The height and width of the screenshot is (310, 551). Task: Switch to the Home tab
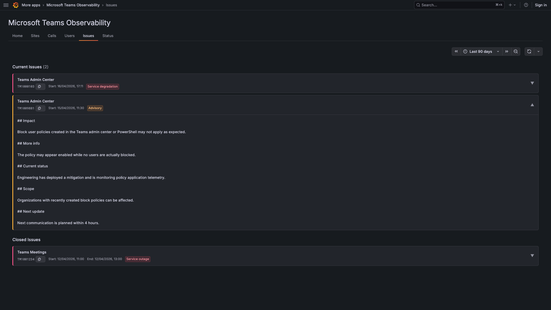tap(18, 36)
